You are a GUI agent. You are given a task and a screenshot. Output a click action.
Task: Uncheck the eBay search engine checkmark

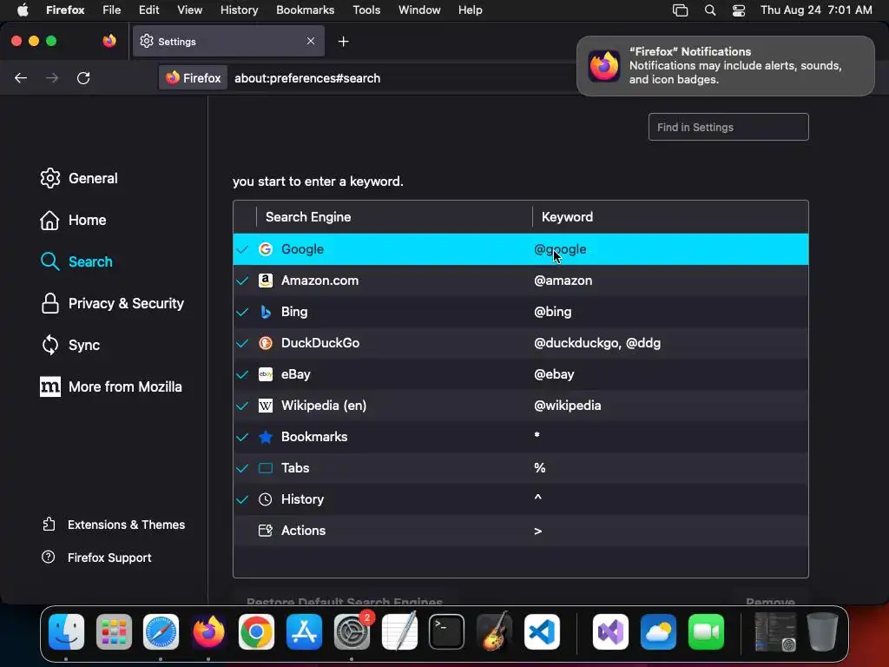pyautogui.click(x=243, y=373)
